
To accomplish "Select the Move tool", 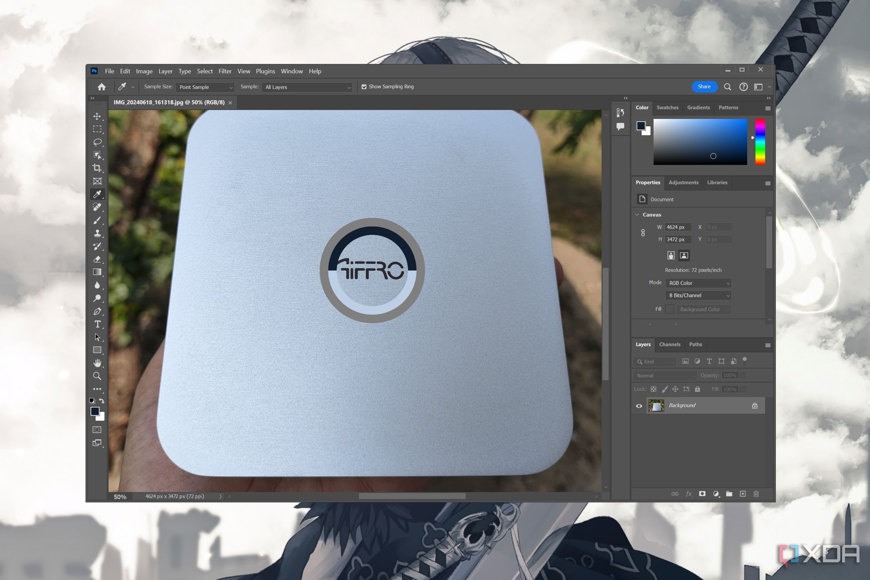I will (x=97, y=116).
